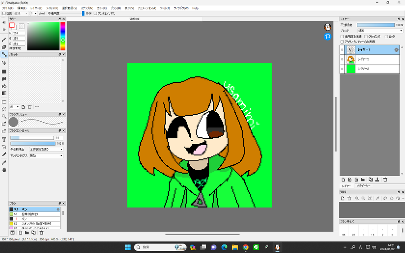The height and width of the screenshot is (253, 405).
Task: Select the 鉛筆(寝かせ) brush
Action: (x=35, y=214)
